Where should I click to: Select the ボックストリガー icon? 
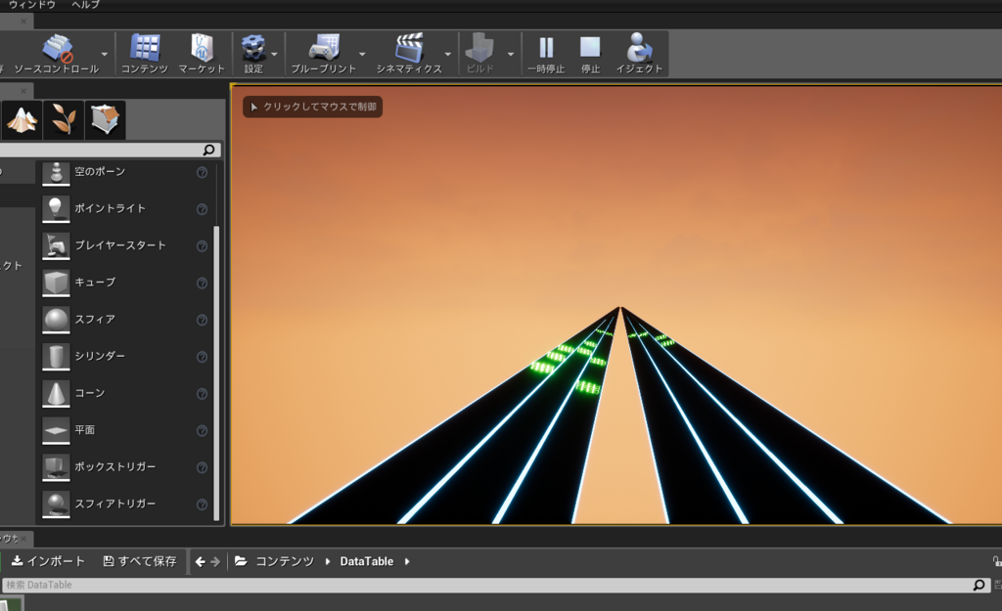(x=56, y=467)
